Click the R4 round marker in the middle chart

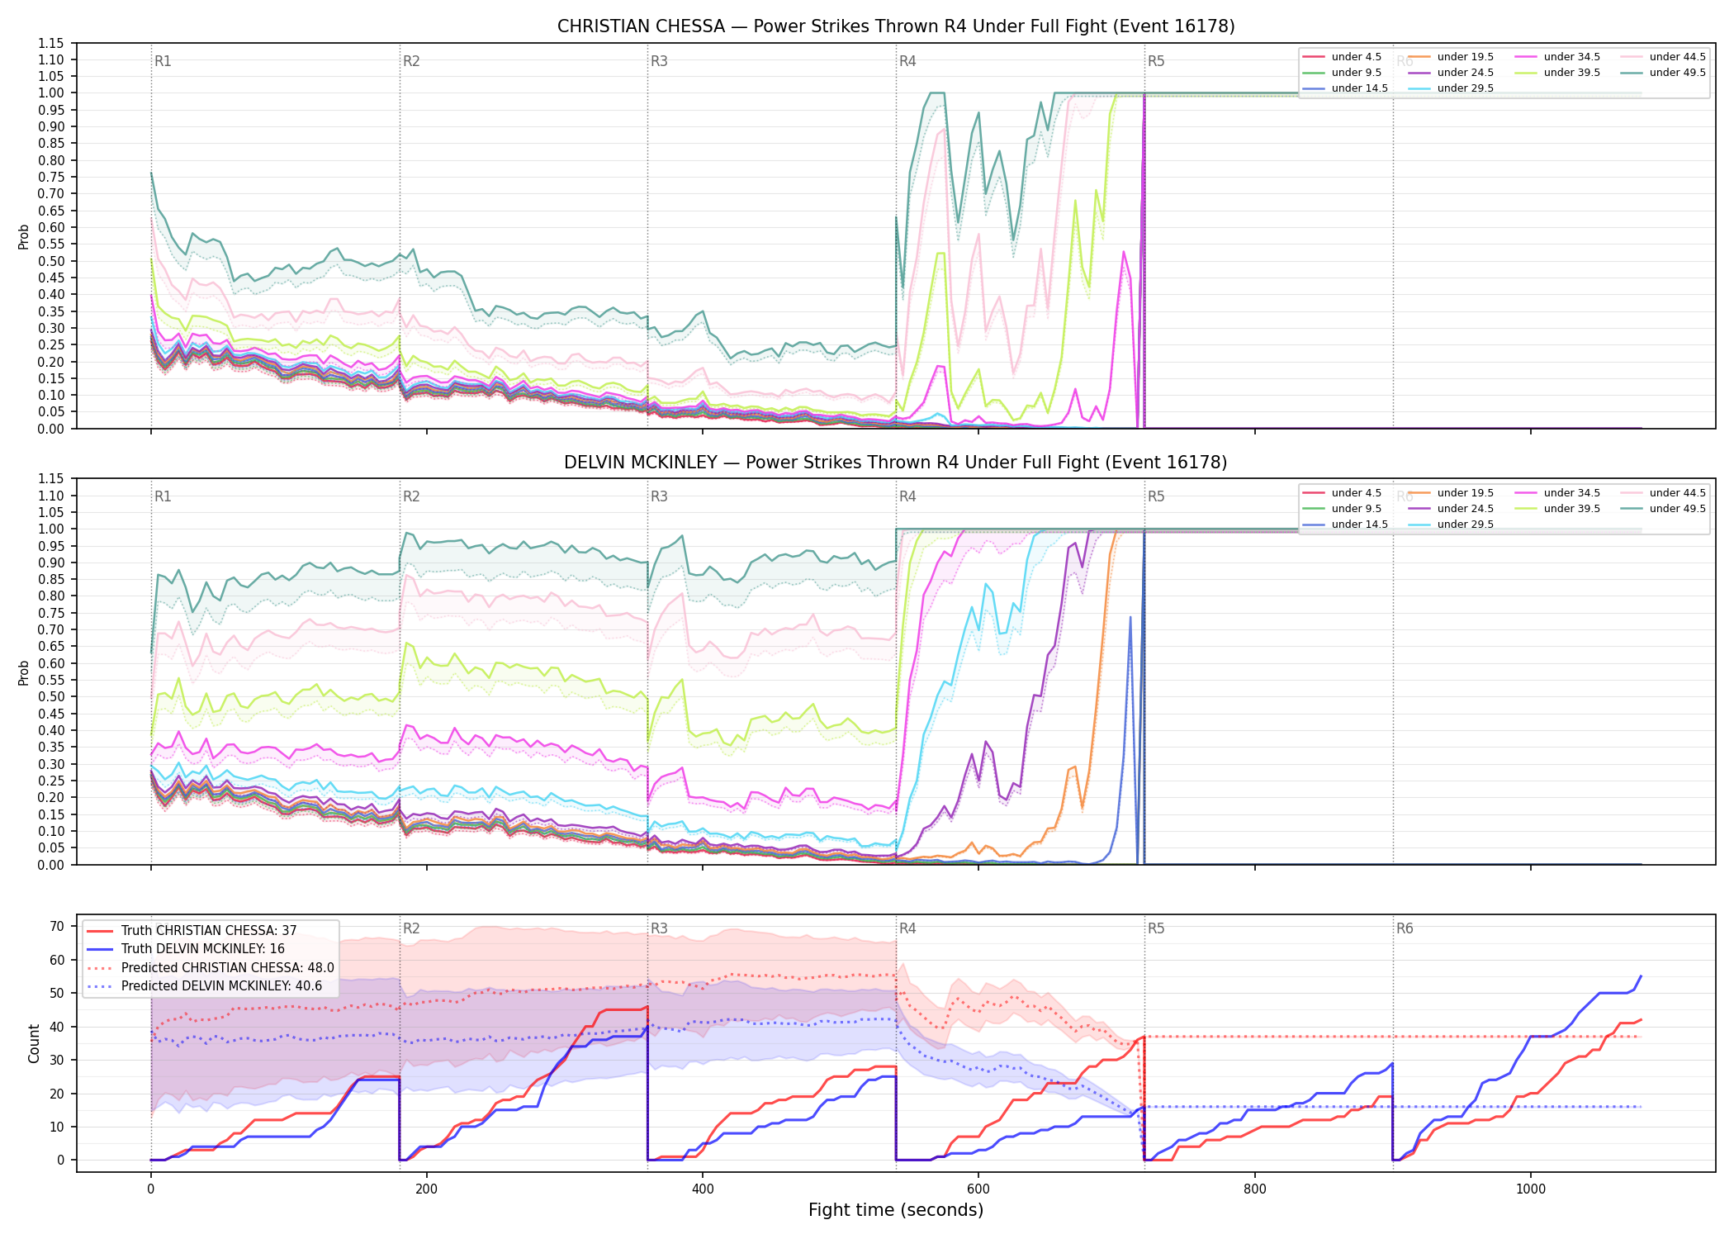pos(907,497)
